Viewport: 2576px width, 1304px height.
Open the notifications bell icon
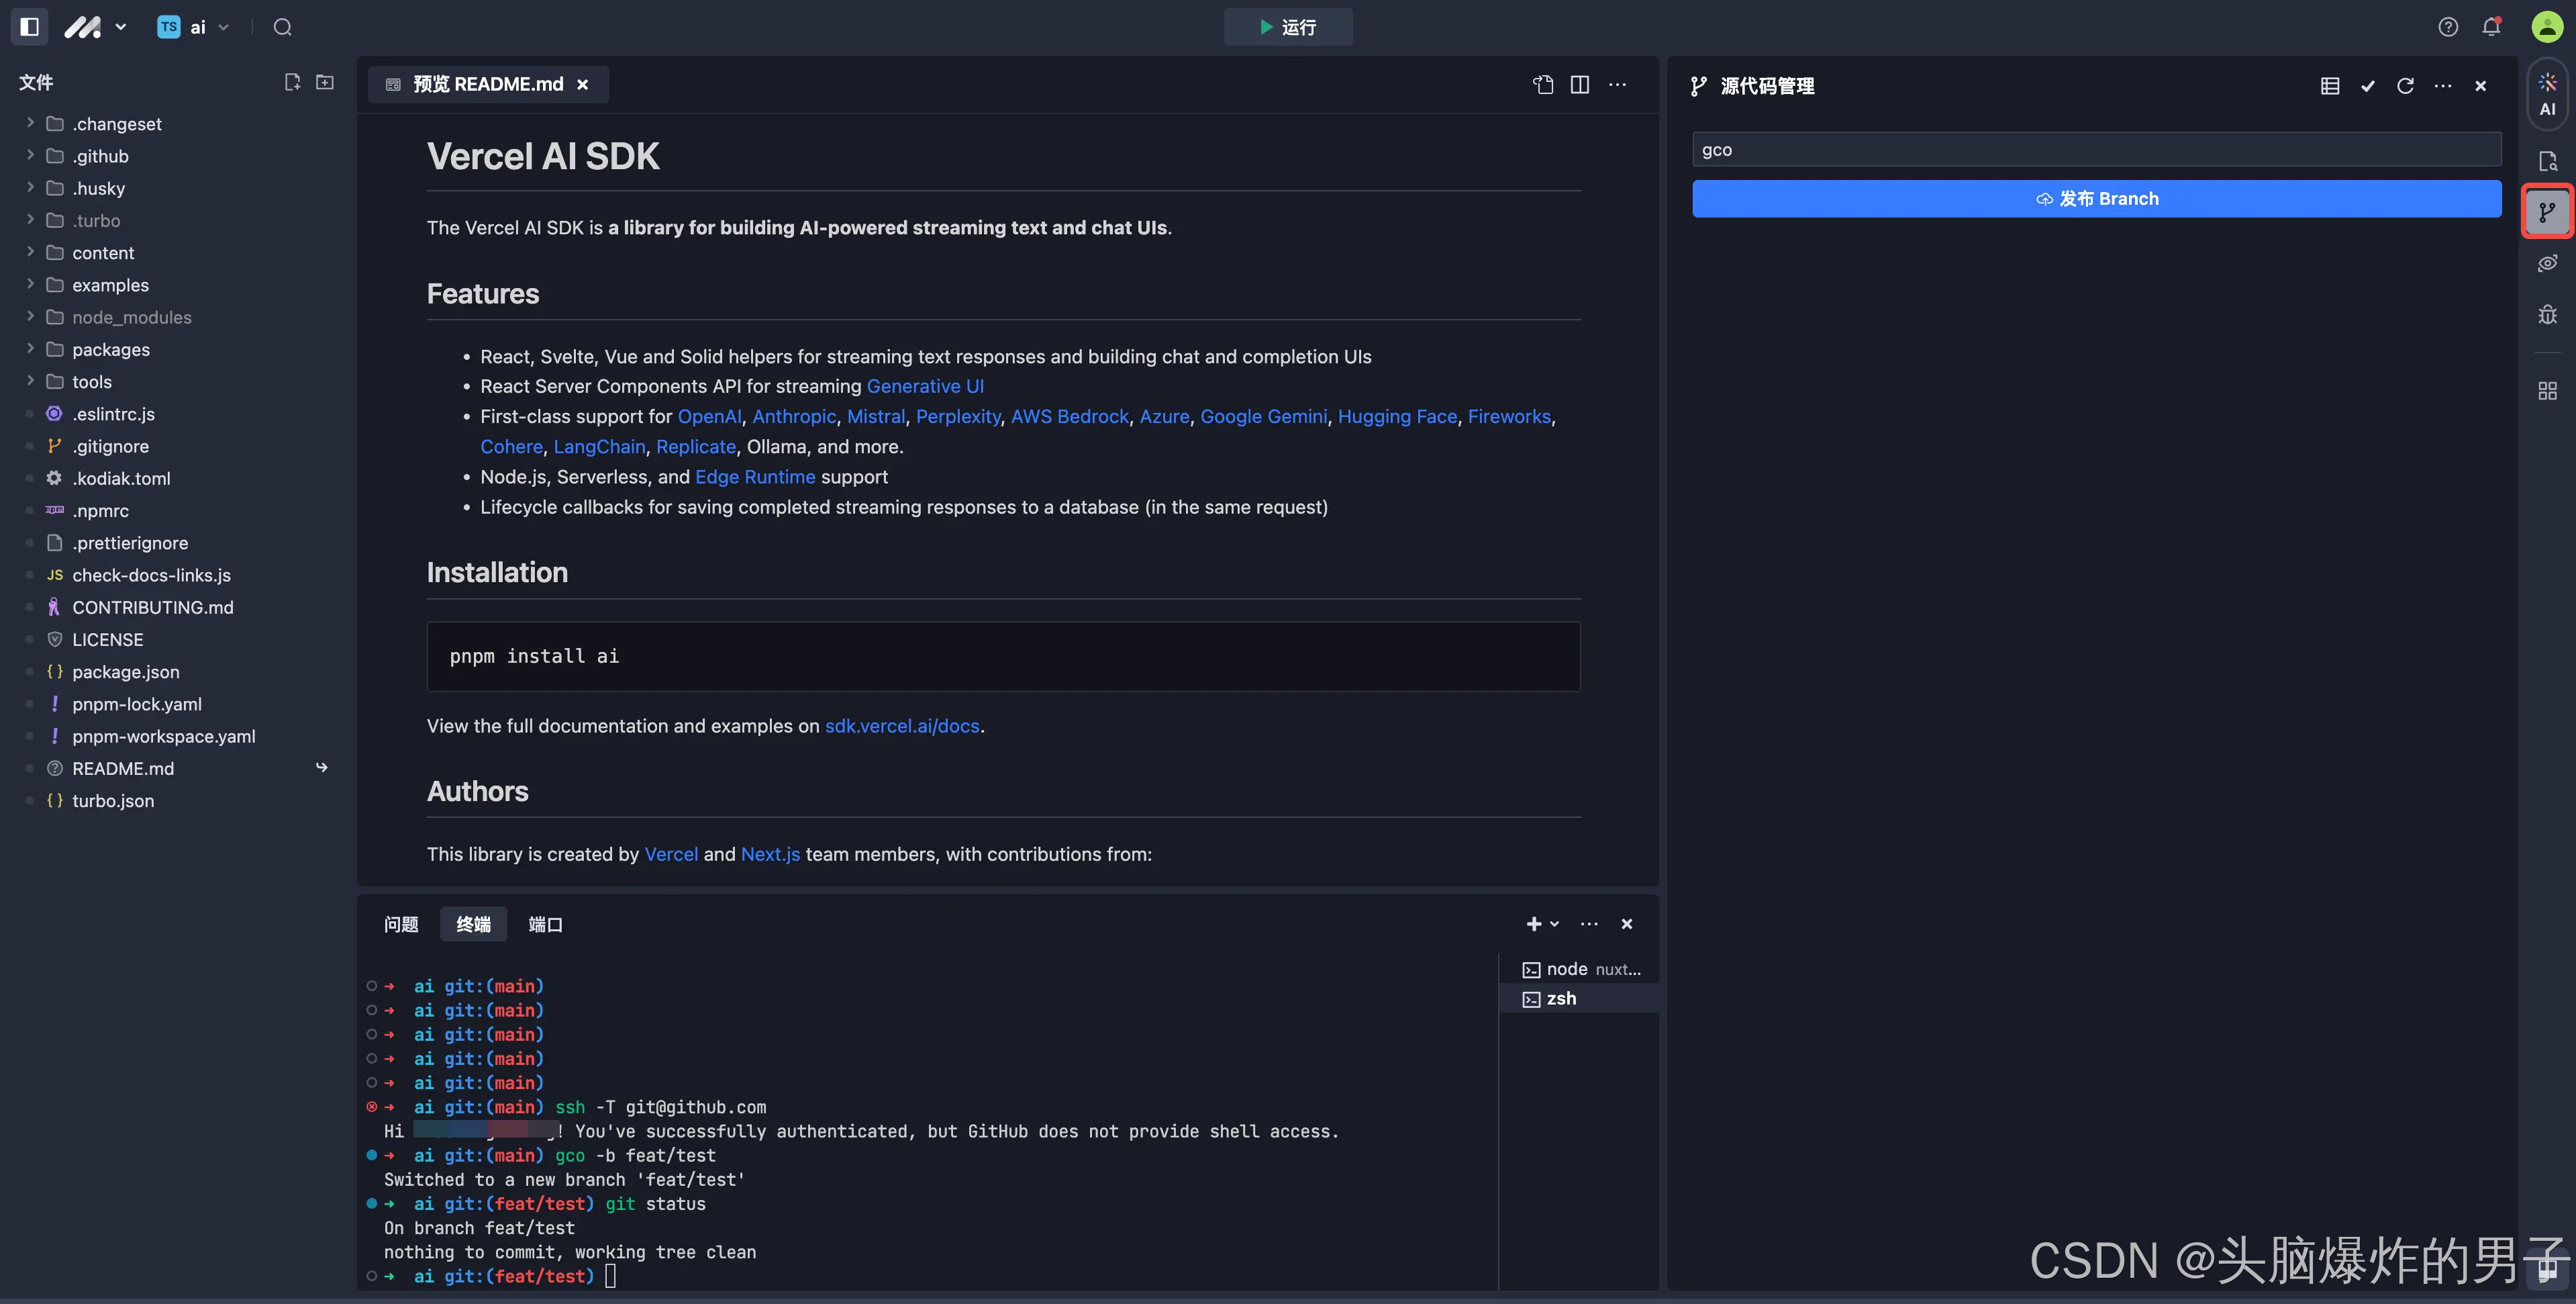pyautogui.click(x=2491, y=27)
